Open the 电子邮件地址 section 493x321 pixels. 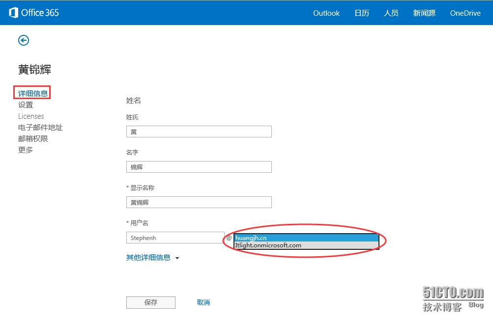[40, 128]
